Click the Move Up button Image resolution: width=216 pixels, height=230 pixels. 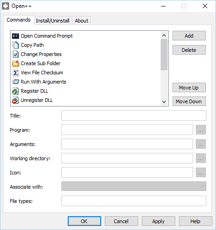click(189, 88)
